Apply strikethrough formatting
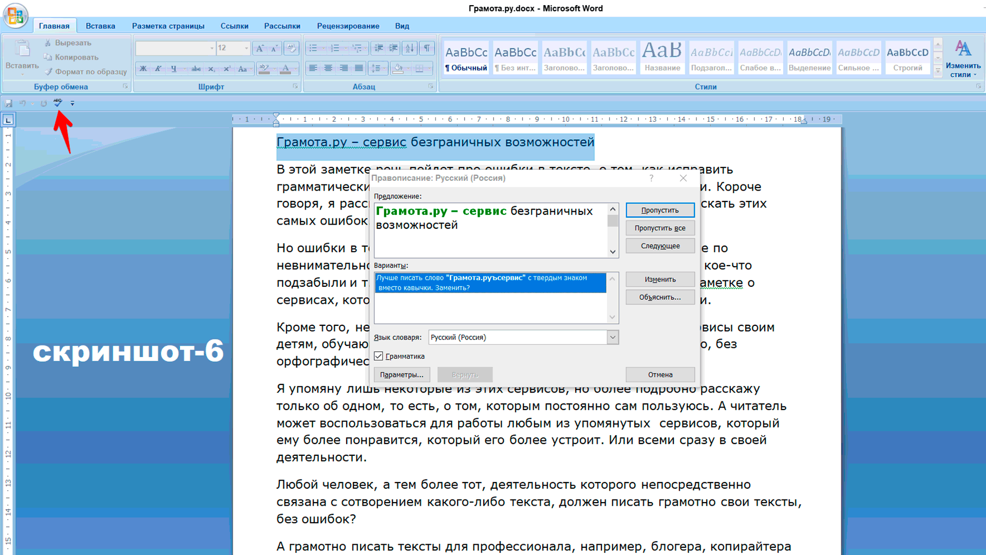 196,68
